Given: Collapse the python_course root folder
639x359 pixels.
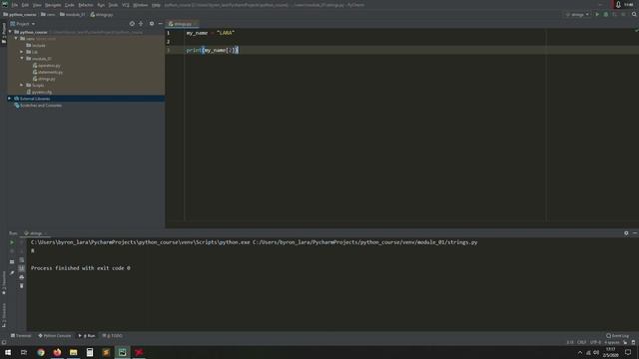Looking at the screenshot, I should 11,32.
